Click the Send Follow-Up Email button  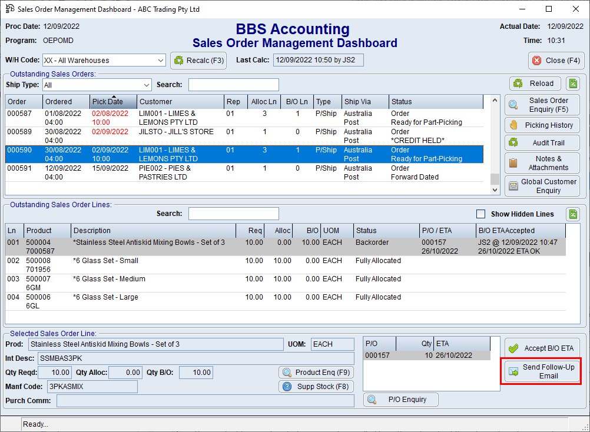click(541, 371)
